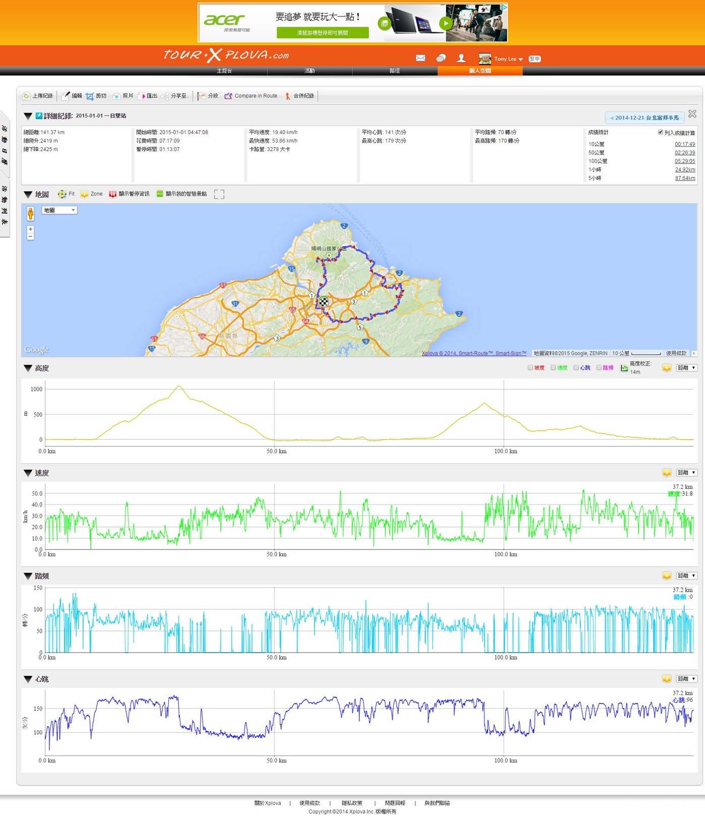
Task: Open the 地圖 map type dropdown
Action: tap(59, 210)
